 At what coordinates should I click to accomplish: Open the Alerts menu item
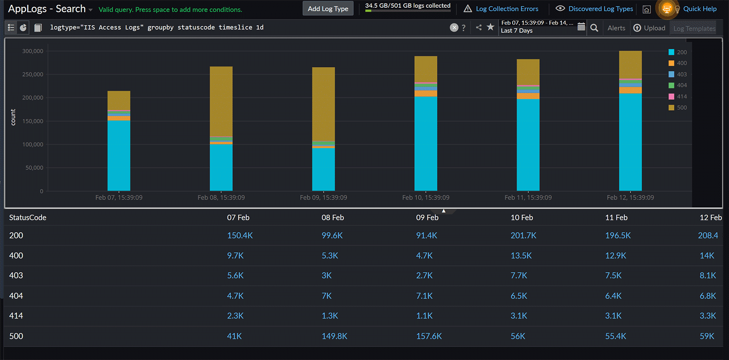pos(616,28)
